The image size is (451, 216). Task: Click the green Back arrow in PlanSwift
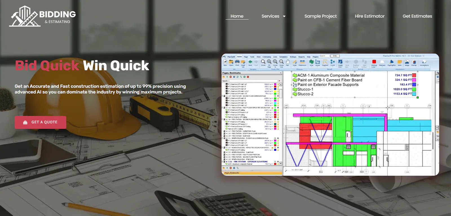(250, 62)
